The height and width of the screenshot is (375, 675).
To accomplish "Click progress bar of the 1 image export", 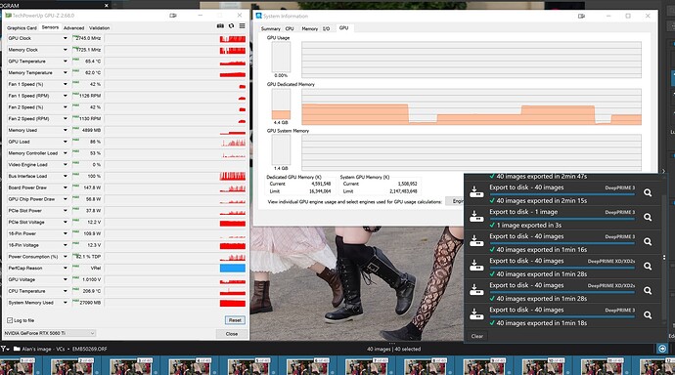I will [562, 219].
